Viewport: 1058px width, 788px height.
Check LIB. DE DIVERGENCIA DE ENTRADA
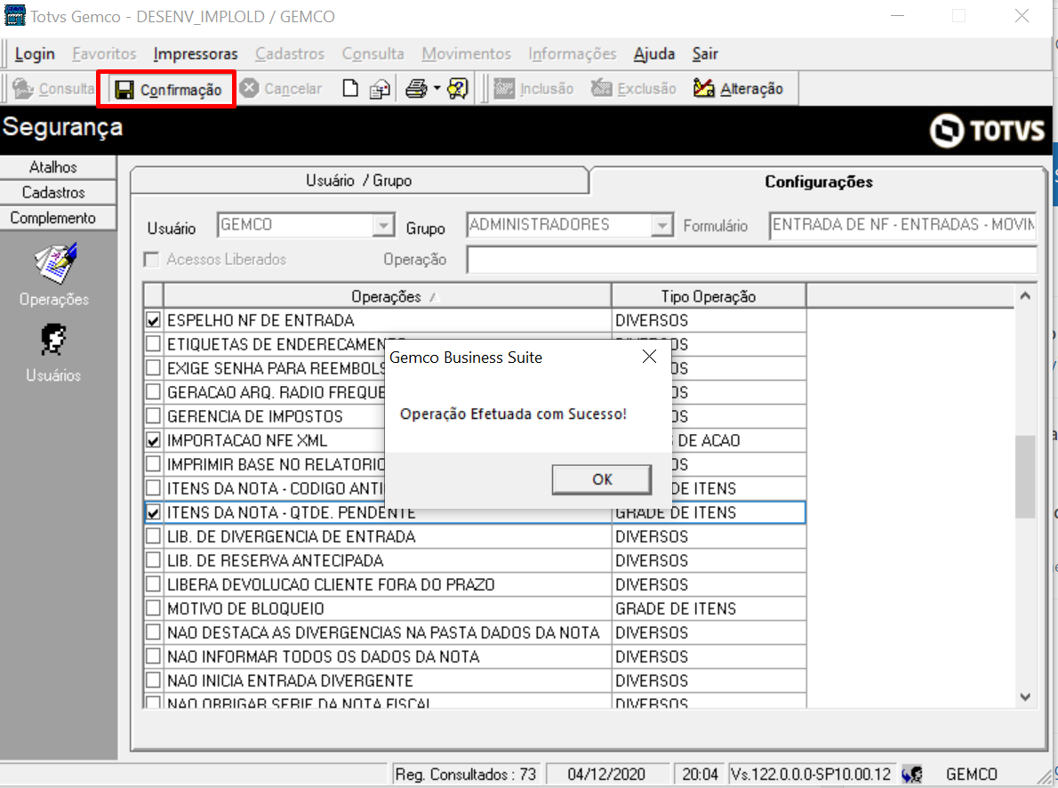pyautogui.click(x=153, y=536)
